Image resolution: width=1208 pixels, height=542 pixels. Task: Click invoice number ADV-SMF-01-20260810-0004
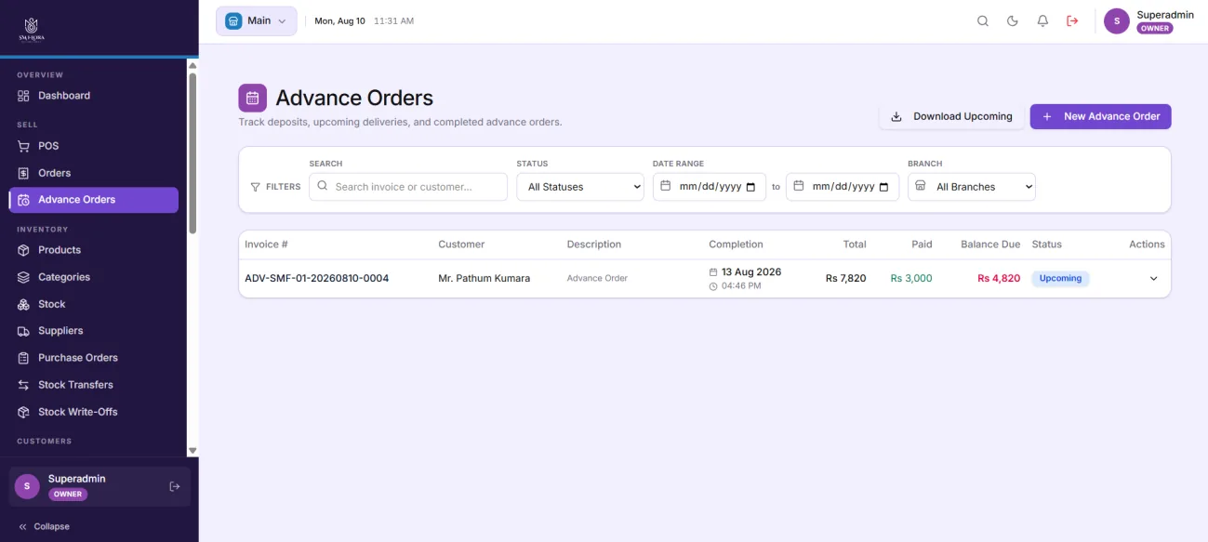pyautogui.click(x=317, y=278)
